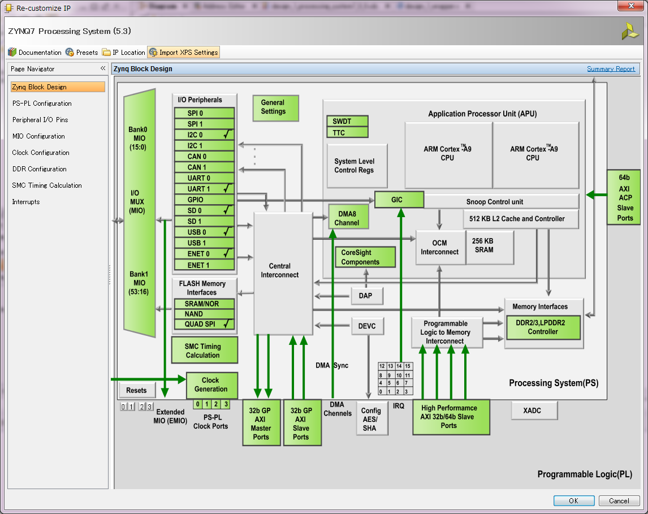Open the Interrupts page
The height and width of the screenshot is (514, 648).
click(25, 202)
